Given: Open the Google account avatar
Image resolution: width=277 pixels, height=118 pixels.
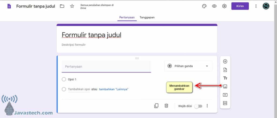Looking at the screenshot, I should (x=266, y=6).
